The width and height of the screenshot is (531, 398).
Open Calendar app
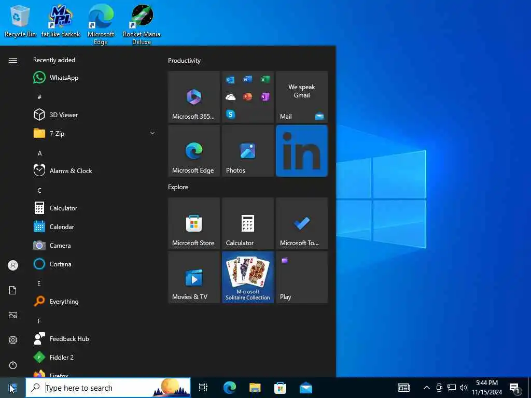coord(95,226)
